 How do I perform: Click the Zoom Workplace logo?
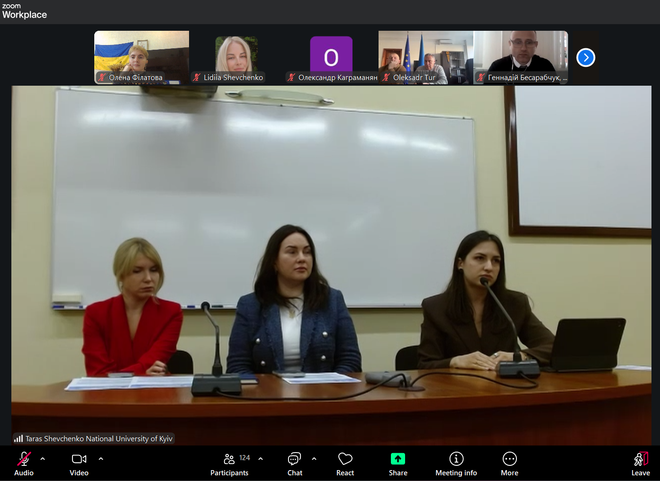25,11
